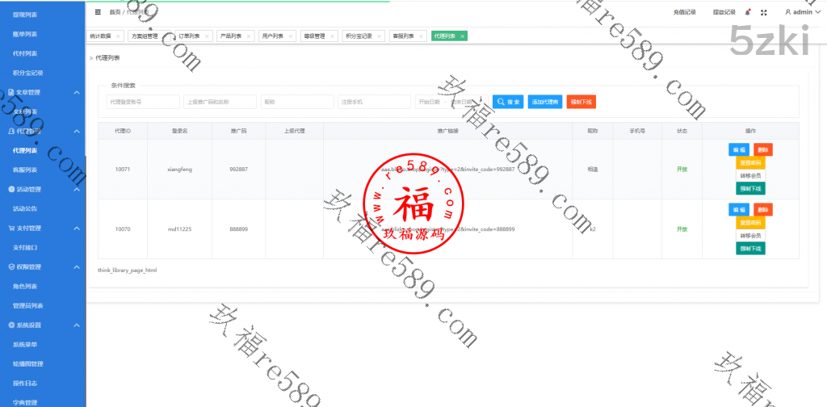This screenshot has width=827, height=407.
Task: Close the 统计数据 tab with its x icon
Action: coord(118,36)
